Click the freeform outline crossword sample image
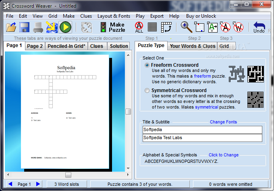 237,74
